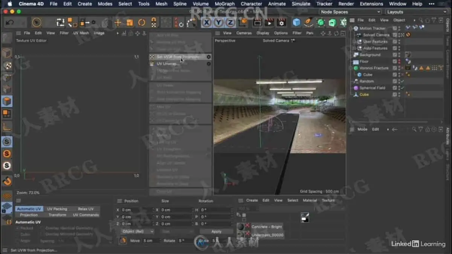Click the coordinate system toggle icon
This screenshot has height=254, width=452.
point(242,23)
